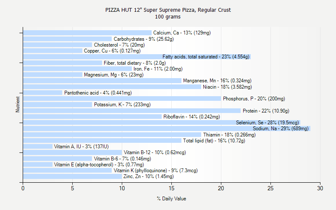The image size is (336, 210).
Task: Select 'Vitamin E (alpha-tocopherol) - 3% (0.77mg)' label
Action: (99, 165)
